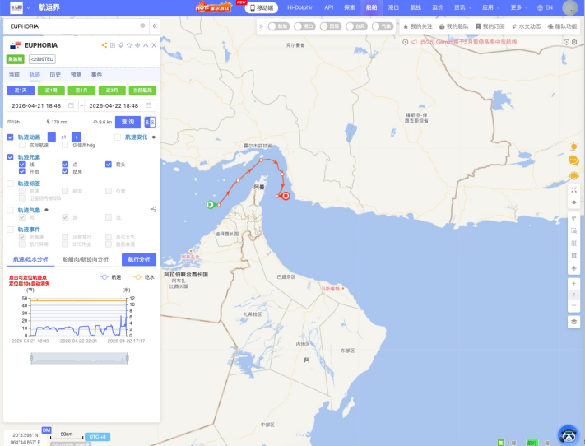
Task: Click the share icon beside EUPHORIA
Action: (104, 45)
